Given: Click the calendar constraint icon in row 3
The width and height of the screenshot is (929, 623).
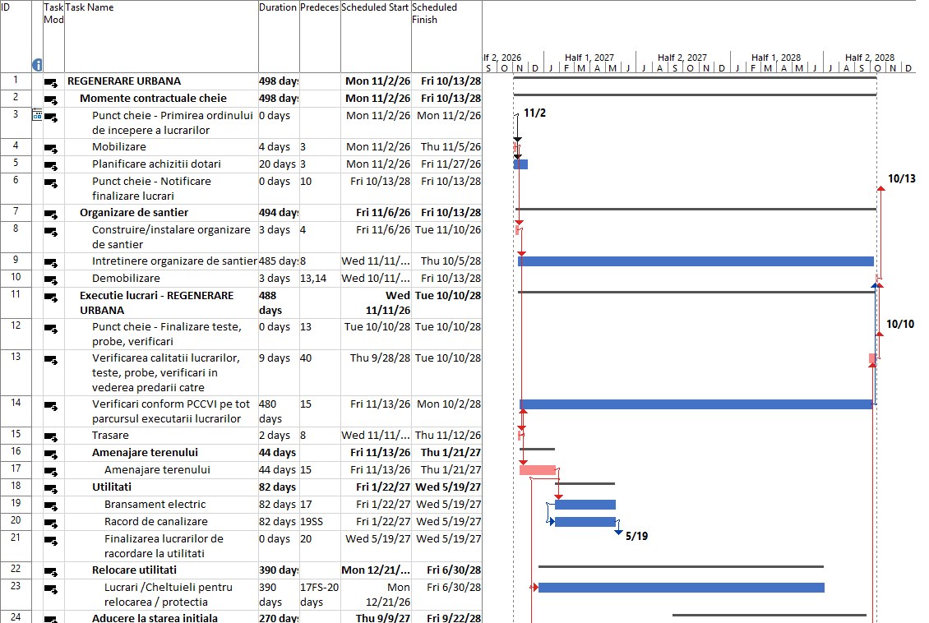Looking at the screenshot, I should coord(37,115).
